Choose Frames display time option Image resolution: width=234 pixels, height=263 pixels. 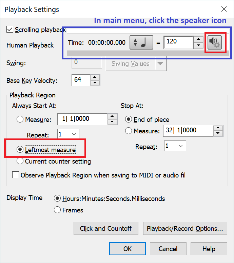57,210
